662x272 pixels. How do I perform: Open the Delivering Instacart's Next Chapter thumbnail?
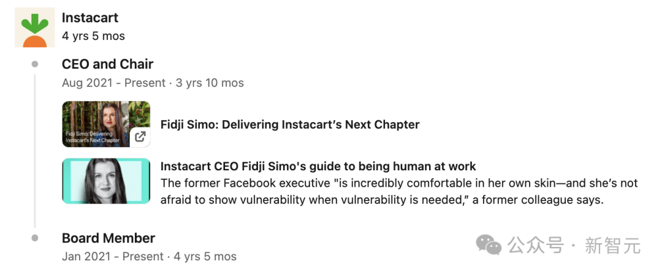(105, 124)
